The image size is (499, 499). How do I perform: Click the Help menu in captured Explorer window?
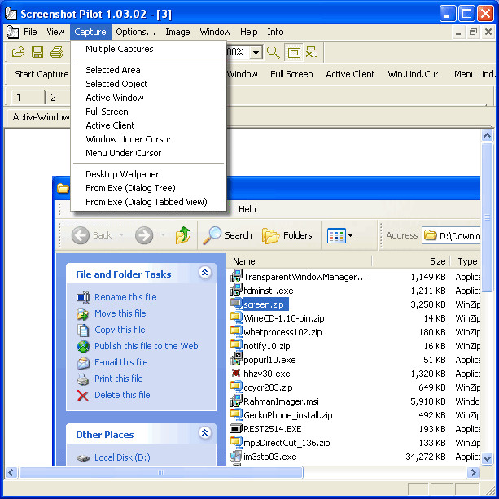[247, 209]
